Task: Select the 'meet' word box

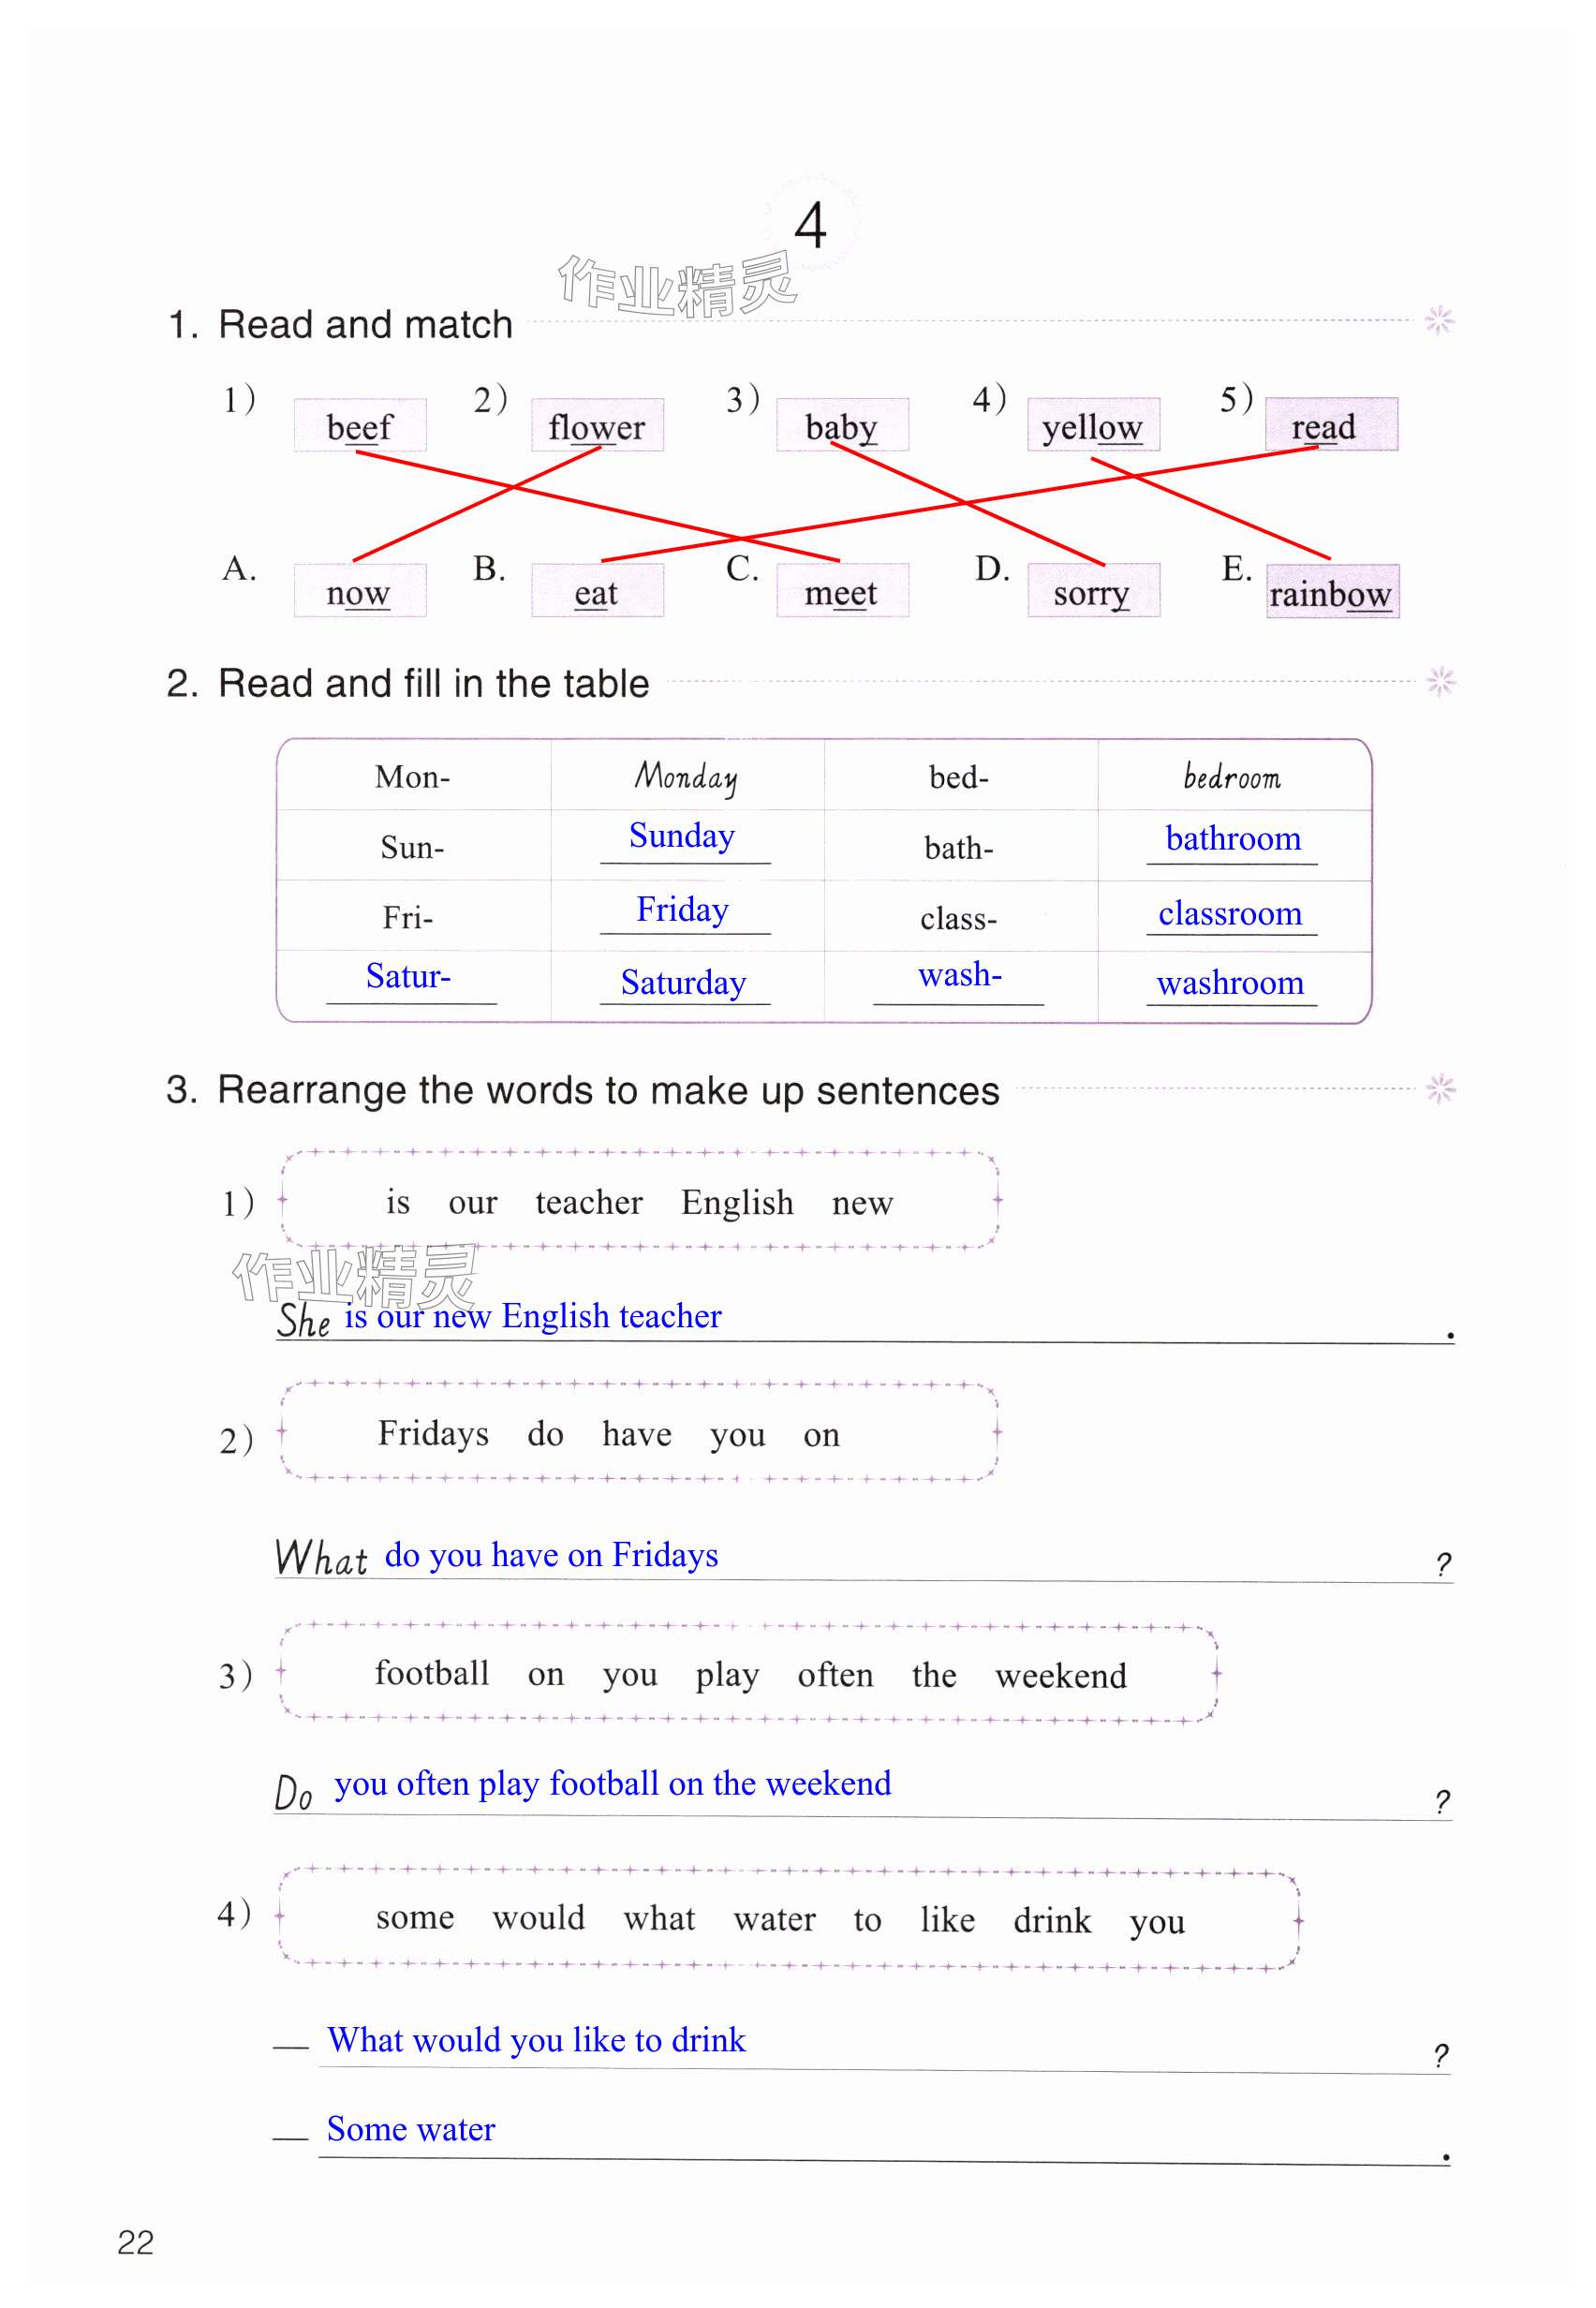Action: pyautogui.click(x=841, y=592)
